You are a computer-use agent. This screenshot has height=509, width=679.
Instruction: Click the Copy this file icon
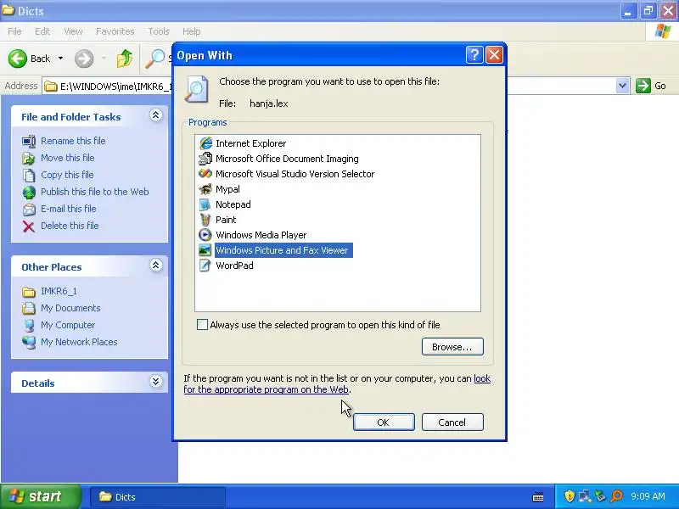[x=29, y=176]
